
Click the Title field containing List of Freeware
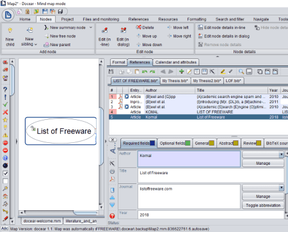click(211, 176)
